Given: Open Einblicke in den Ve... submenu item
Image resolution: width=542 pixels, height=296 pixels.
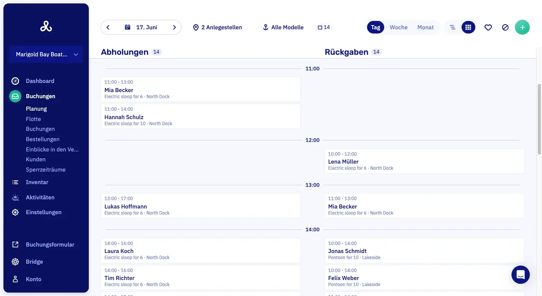Looking at the screenshot, I should [52, 150].
